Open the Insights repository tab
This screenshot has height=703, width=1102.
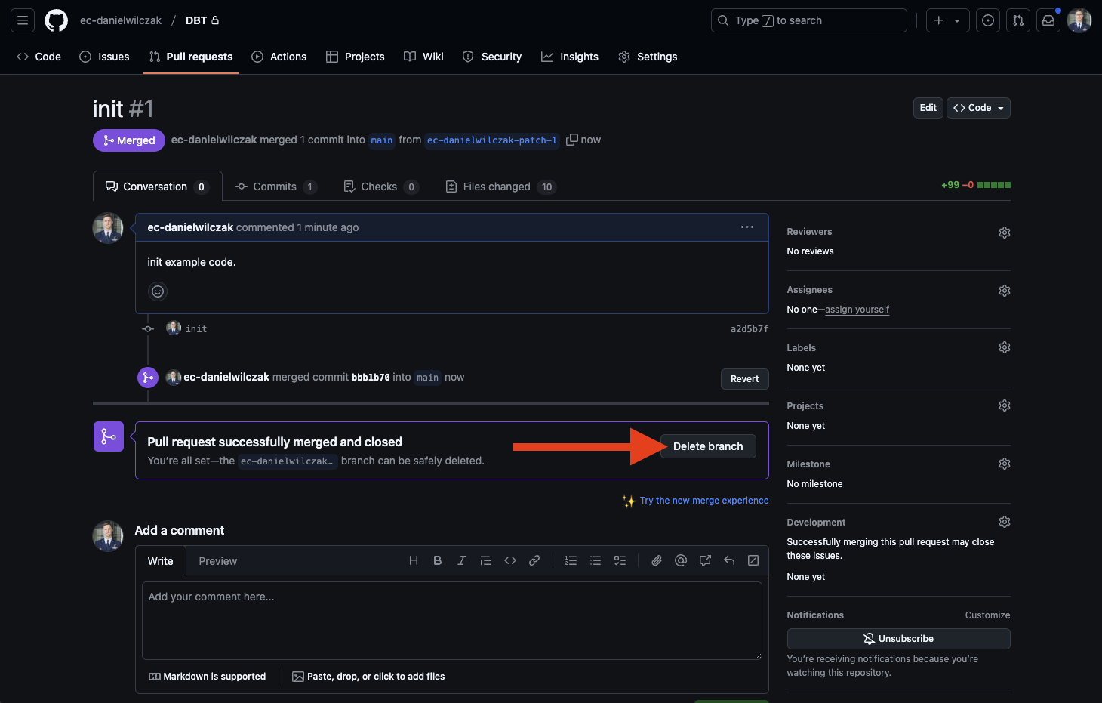[570, 57]
